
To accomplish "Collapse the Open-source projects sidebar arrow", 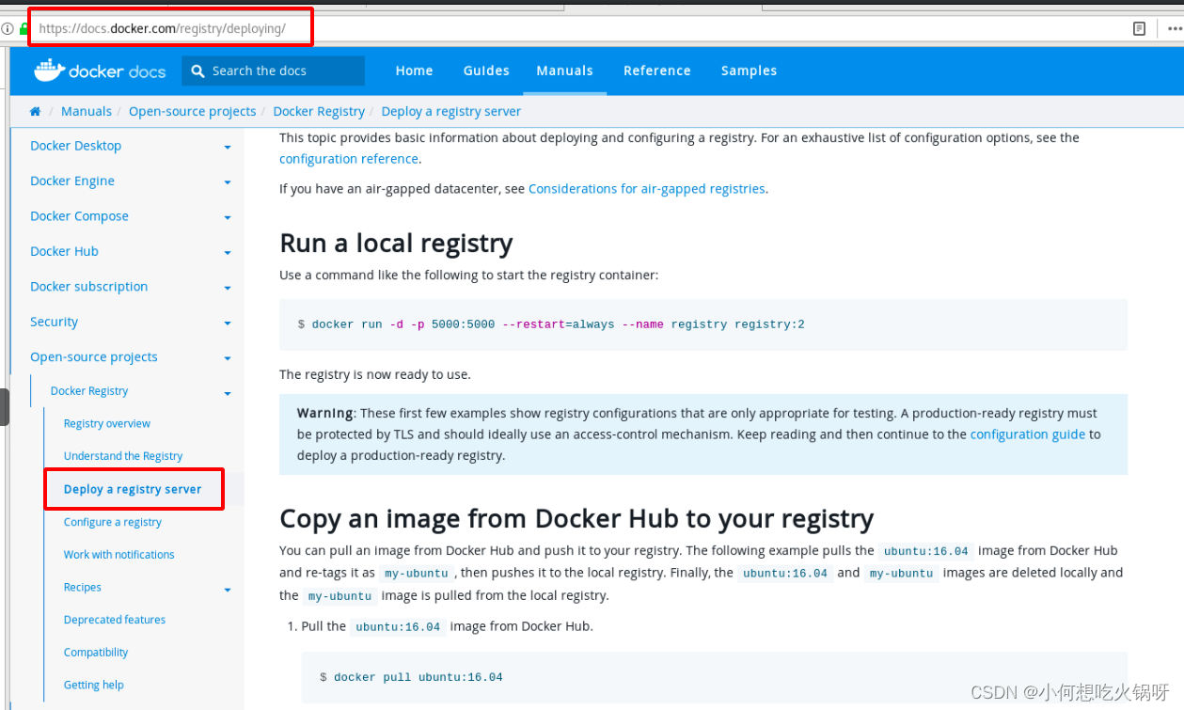I will pos(228,359).
